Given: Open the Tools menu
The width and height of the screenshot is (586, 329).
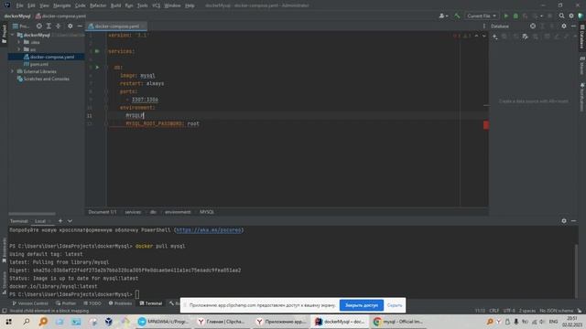Looking at the screenshot, I should pos(143,5).
